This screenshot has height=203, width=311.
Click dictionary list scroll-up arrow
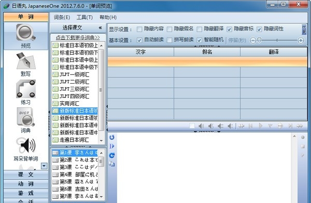(102, 45)
